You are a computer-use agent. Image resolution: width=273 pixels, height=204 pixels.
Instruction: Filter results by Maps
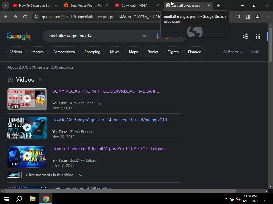133,52
